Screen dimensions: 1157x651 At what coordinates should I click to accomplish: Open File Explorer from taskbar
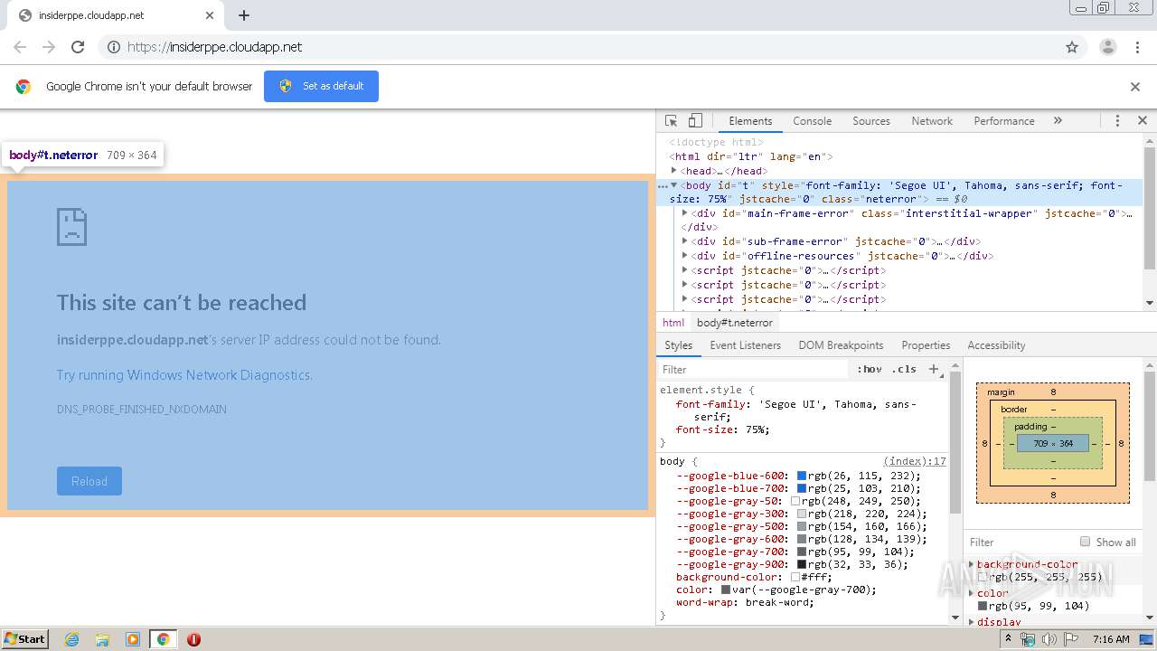tap(102, 639)
